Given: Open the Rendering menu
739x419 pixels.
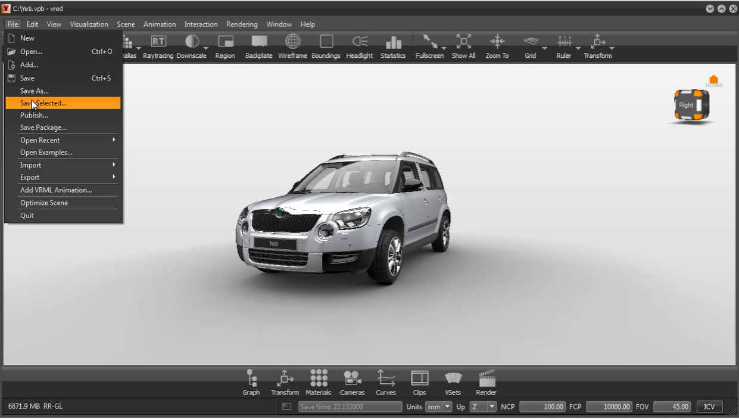Looking at the screenshot, I should pyautogui.click(x=242, y=24).
